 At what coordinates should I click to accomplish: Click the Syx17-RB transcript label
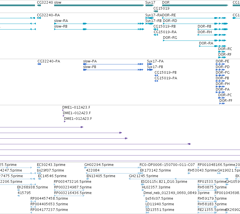coord(153,21)
